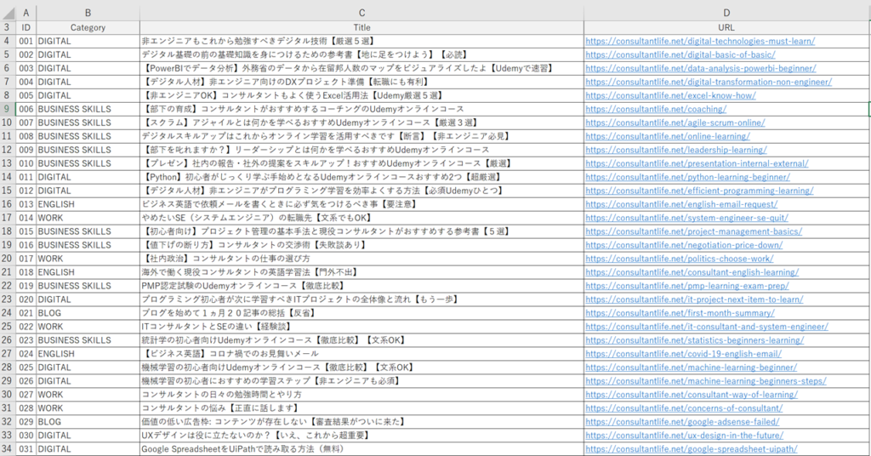Open efficient-programming-learning link
This screenshot has height=456, width=871.
699,191
